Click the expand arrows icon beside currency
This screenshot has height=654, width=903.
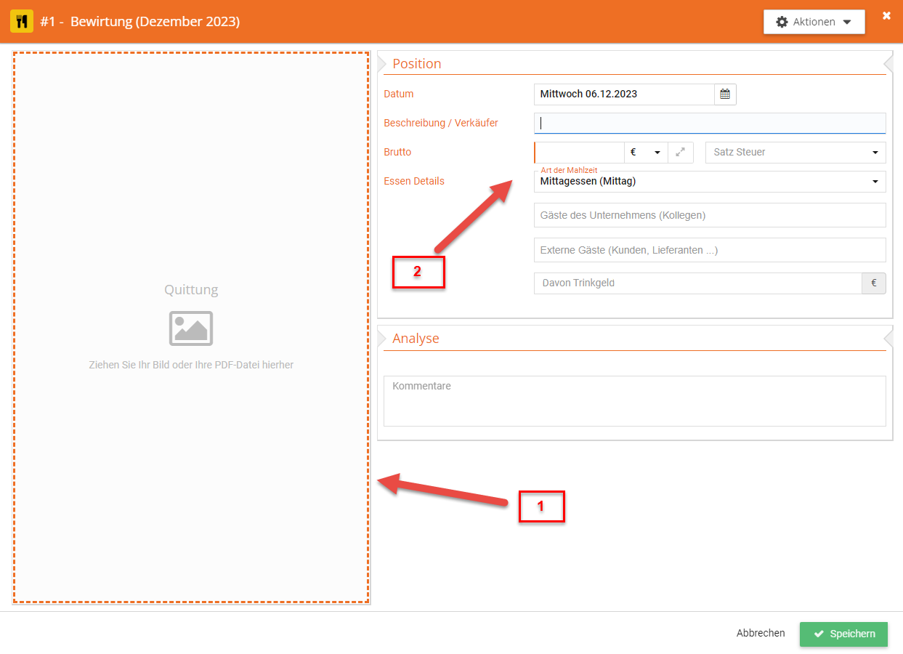[x=680, y=153]
